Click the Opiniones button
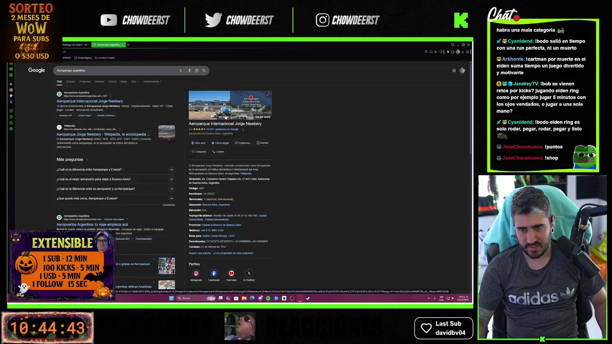 242,143
